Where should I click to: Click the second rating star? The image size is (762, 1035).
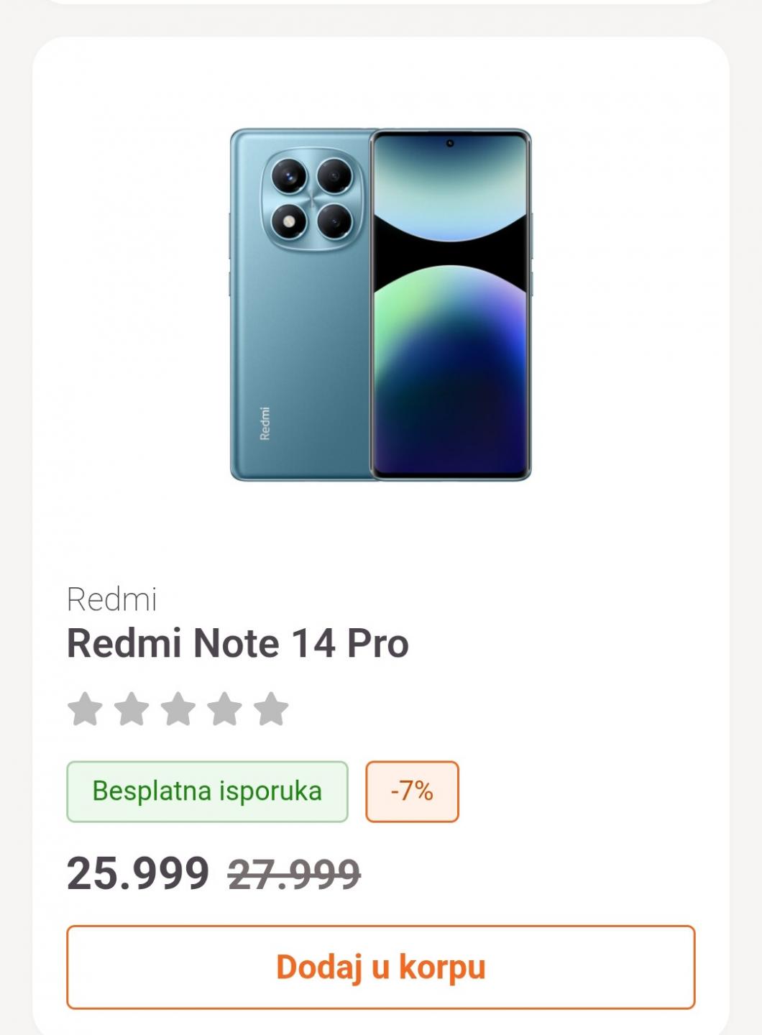[x=132, y=709]
